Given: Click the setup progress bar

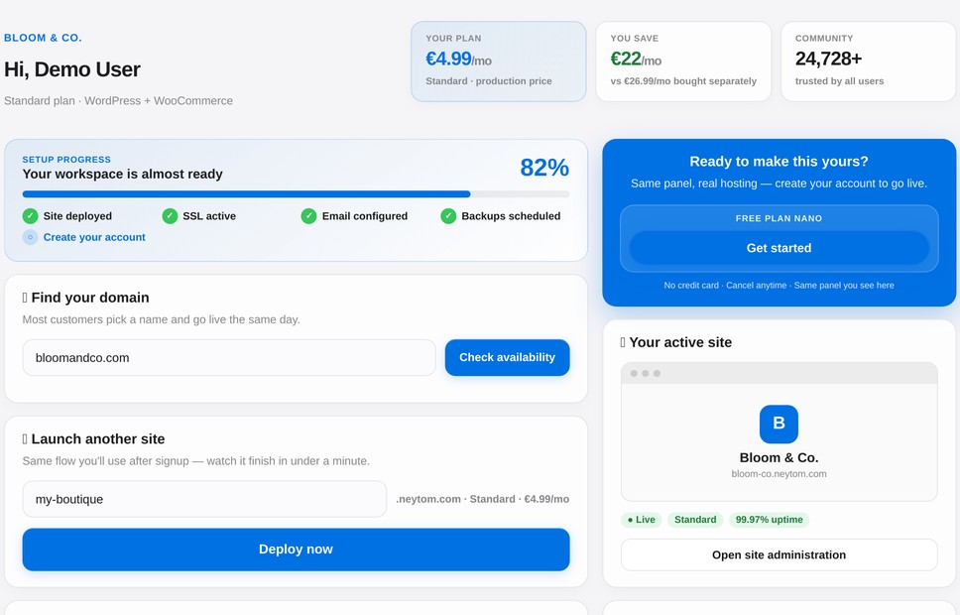Looking at the screenshot, I should tap(296, 194).
